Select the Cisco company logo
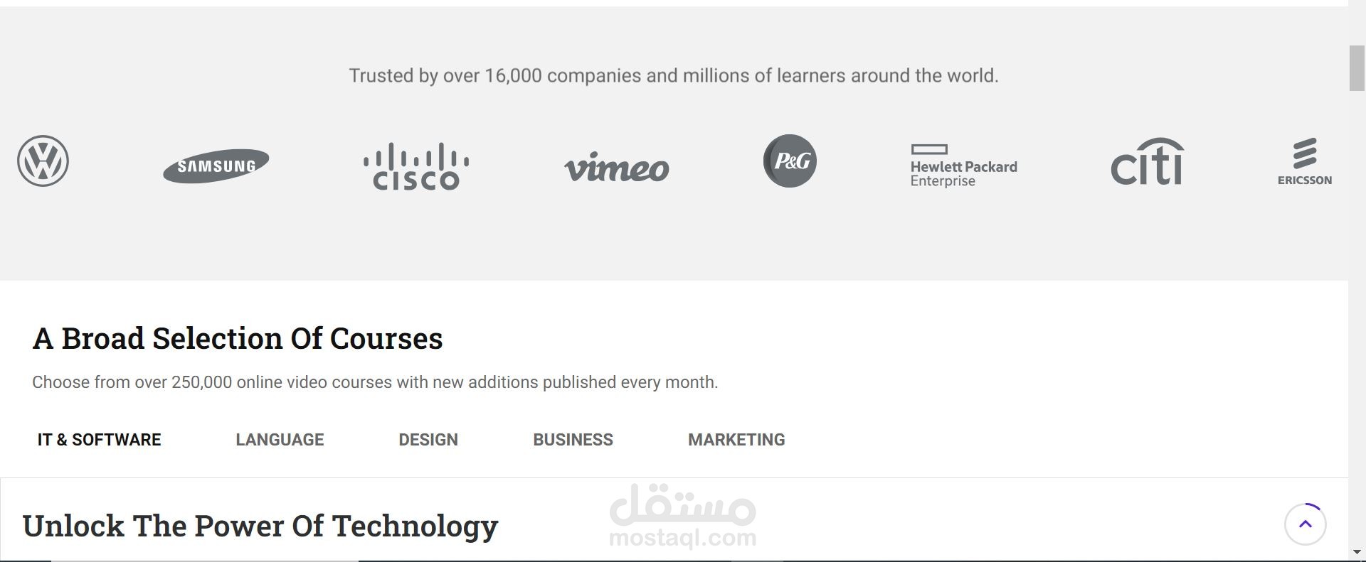The width and height of the screenshot is (1366, 562). pyautogui.click(x=416, y=166)
